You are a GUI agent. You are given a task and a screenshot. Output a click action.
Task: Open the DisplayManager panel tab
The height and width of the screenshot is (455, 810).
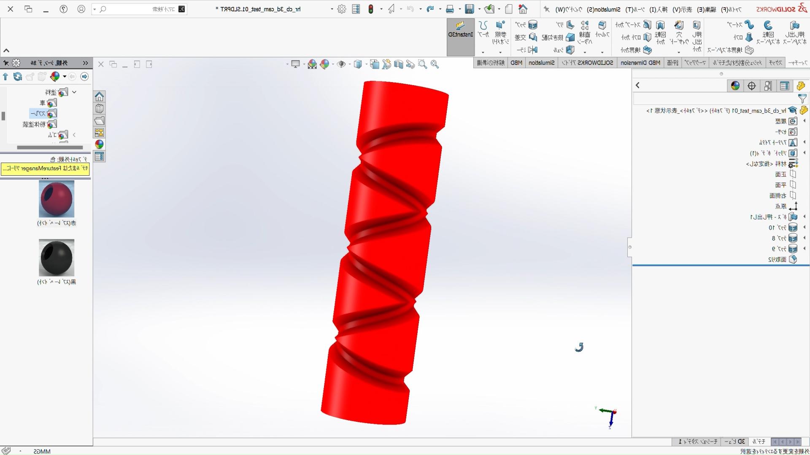click(735, 86)
